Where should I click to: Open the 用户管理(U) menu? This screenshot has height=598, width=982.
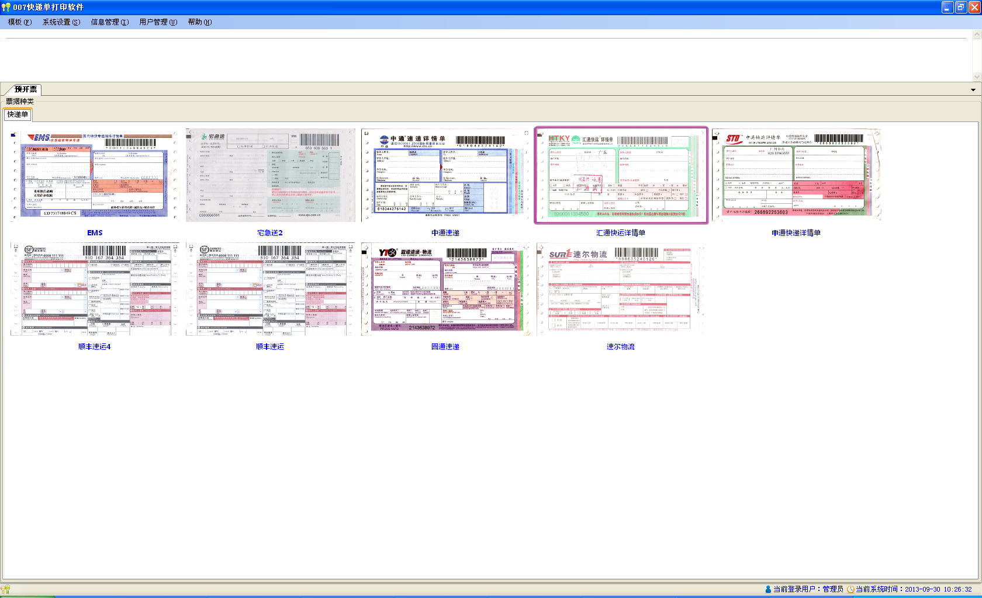coord(158,22)
